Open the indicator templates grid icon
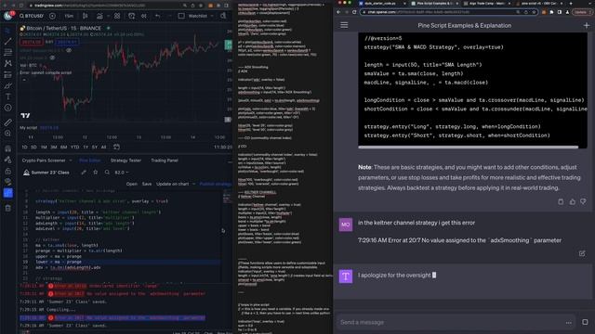595x334 pixels. click(117, 16)
